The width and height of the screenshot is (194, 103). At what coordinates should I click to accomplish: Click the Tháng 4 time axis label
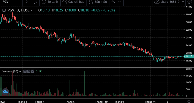point(40,102)
